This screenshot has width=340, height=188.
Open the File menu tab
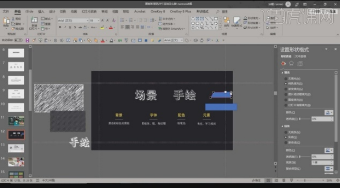click(x=6, y=11)
